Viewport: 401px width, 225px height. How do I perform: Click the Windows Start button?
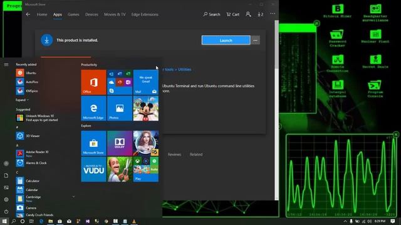point(4,221)
